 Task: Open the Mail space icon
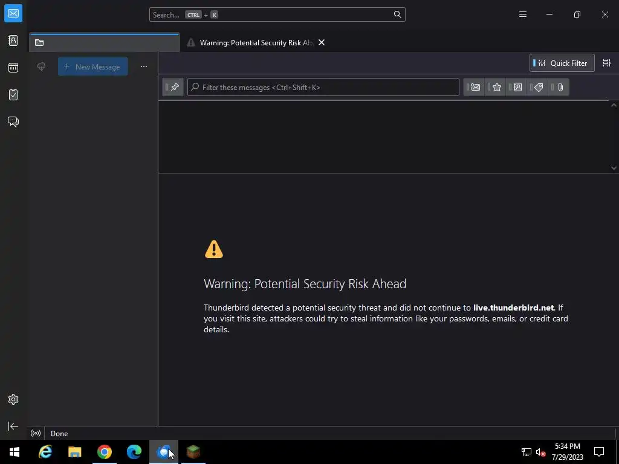point(13,13)
